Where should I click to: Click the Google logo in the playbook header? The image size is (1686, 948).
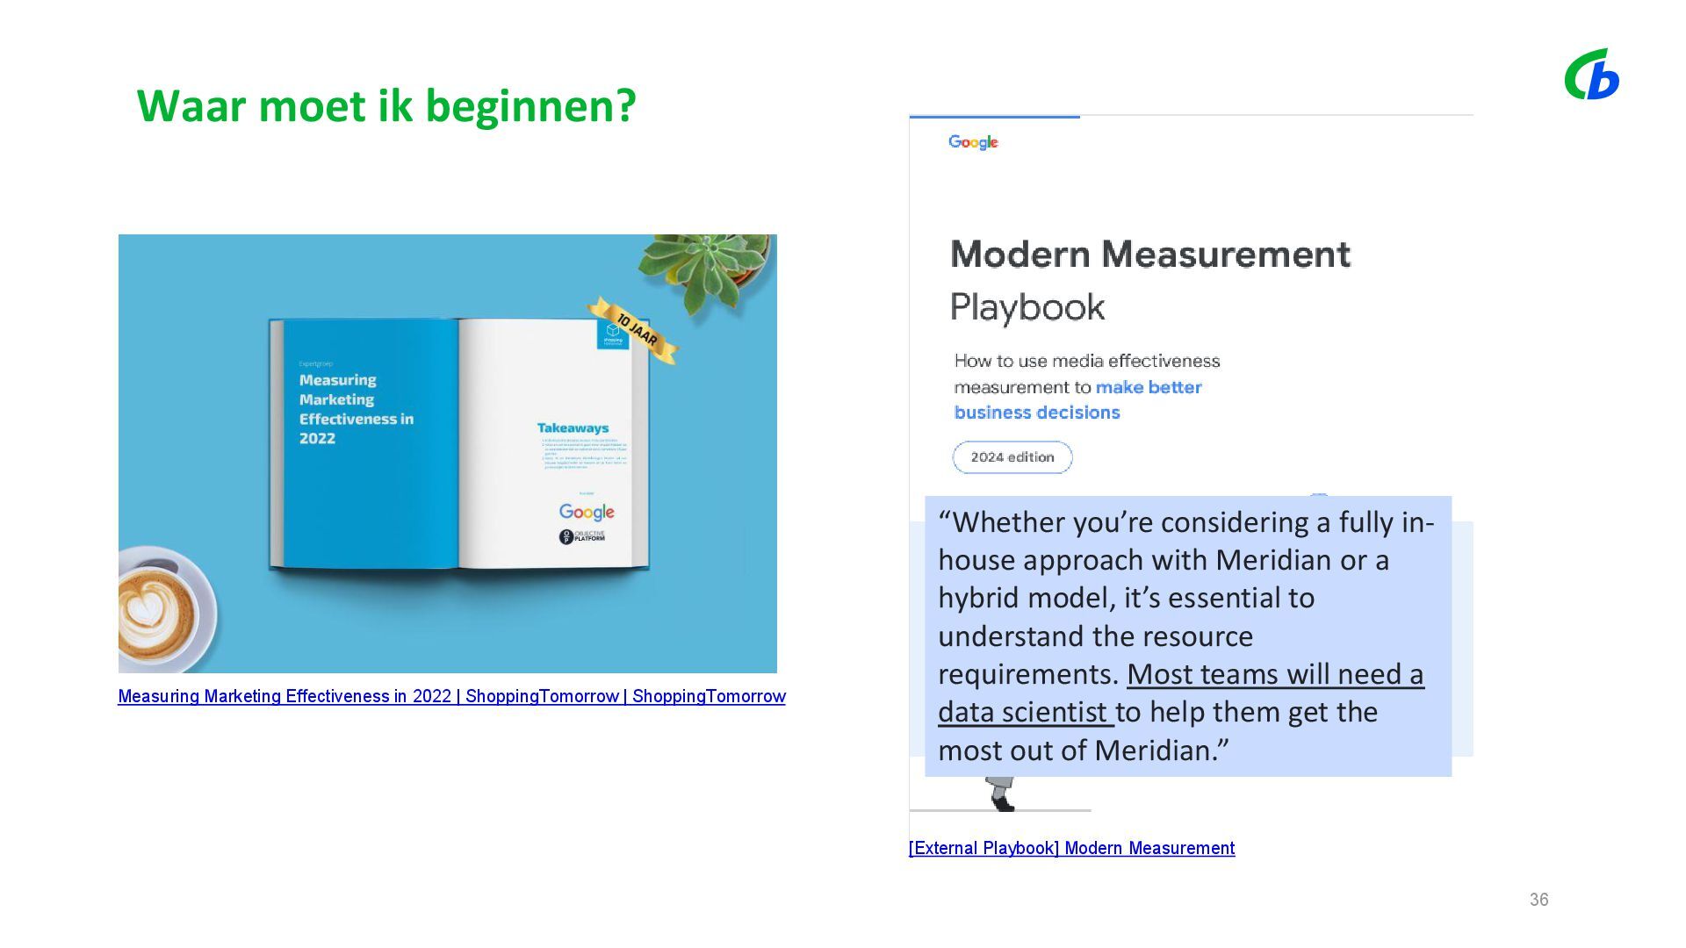pos(973,142)
